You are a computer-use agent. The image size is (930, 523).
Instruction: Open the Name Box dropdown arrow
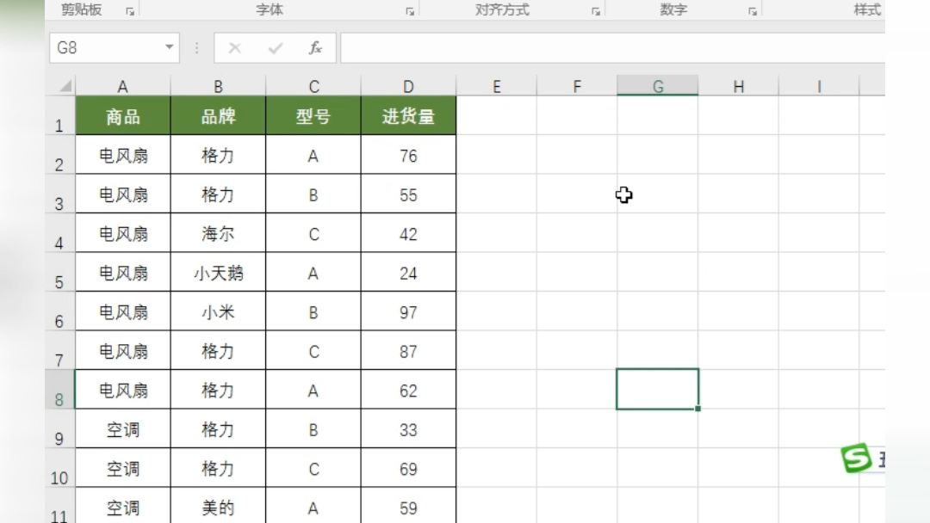(x=167, y=48)
